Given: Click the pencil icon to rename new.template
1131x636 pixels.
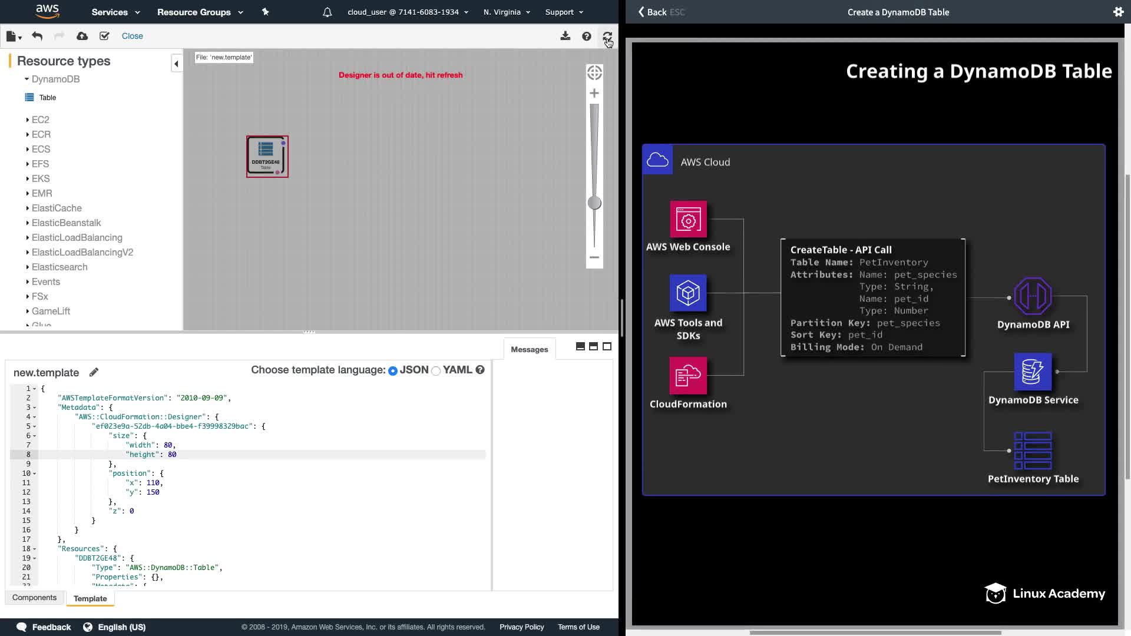Looking at the screenshot, I should (94, 372).
